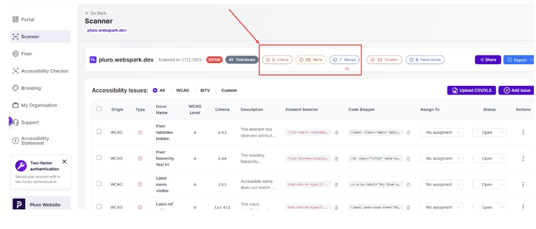Copy element selector for Label ref row
This screenshot has width=536, height=229.
[x=336, y=207]
